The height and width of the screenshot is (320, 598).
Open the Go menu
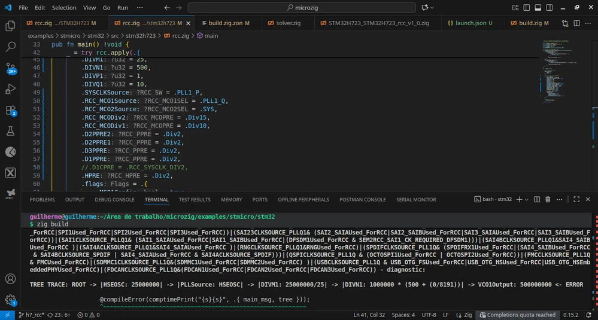(x=107, y=8)
